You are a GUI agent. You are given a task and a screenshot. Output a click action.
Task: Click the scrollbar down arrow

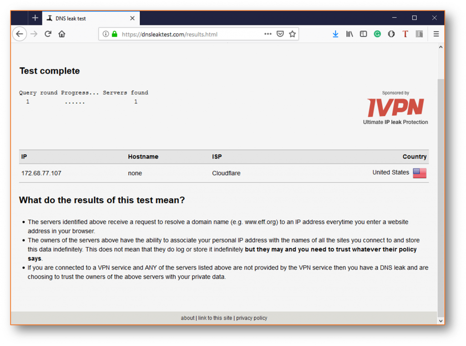(x=441, y=321)
